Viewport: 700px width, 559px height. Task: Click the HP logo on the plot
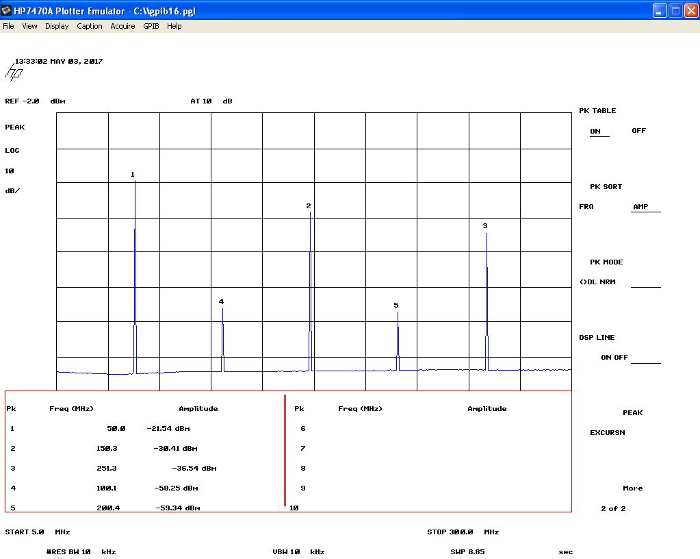click(15, 73)
